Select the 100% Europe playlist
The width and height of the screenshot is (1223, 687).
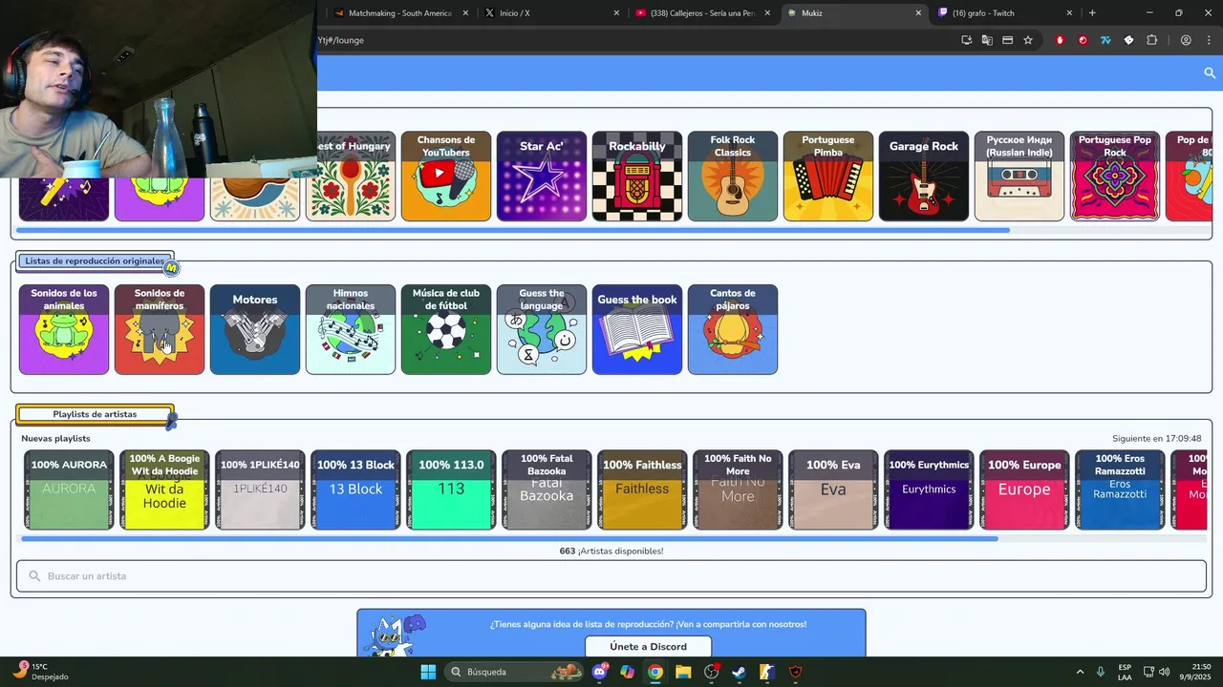(1024, 489)
